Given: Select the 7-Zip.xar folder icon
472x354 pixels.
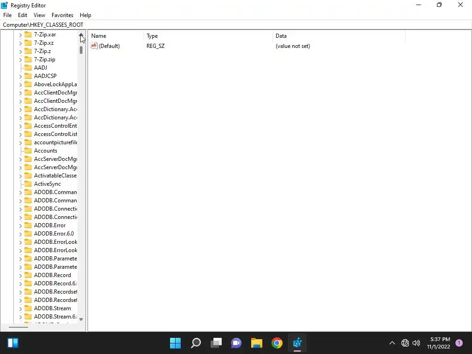Looking at the screenshot, I should [x=28, y=34].
